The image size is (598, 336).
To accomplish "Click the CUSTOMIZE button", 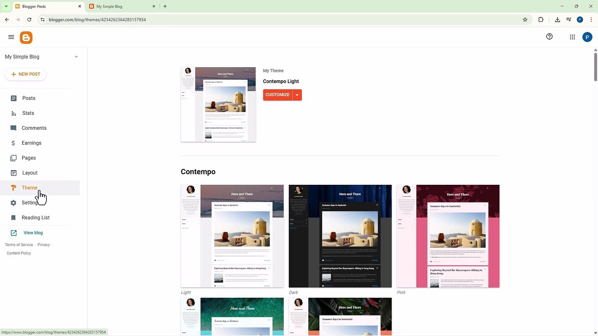I will click(278, 95).
